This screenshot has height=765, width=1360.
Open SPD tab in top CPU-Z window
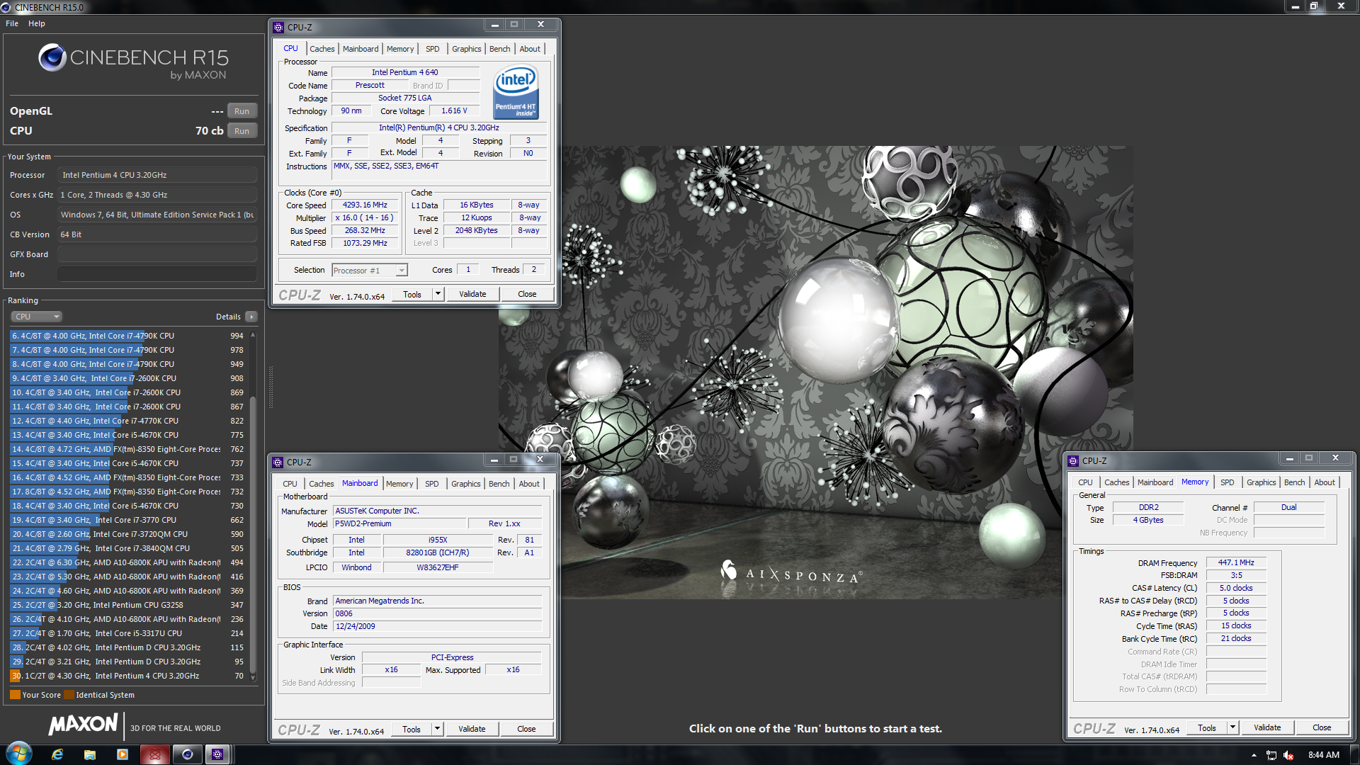(x=432, y=49)
